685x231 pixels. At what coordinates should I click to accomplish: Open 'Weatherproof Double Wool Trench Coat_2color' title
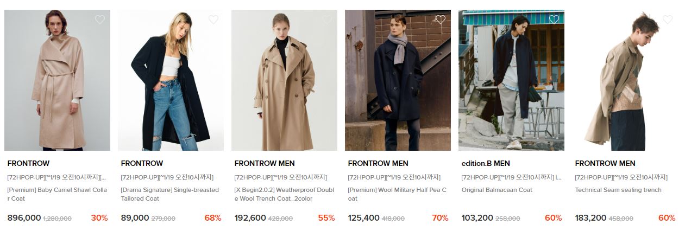pos(284,194)
